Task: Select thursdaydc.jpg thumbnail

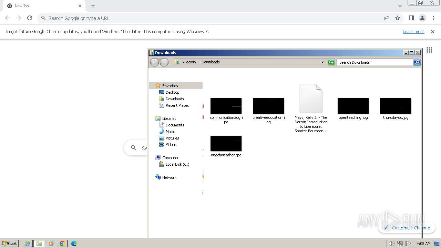Action: [x=396, y=106]
